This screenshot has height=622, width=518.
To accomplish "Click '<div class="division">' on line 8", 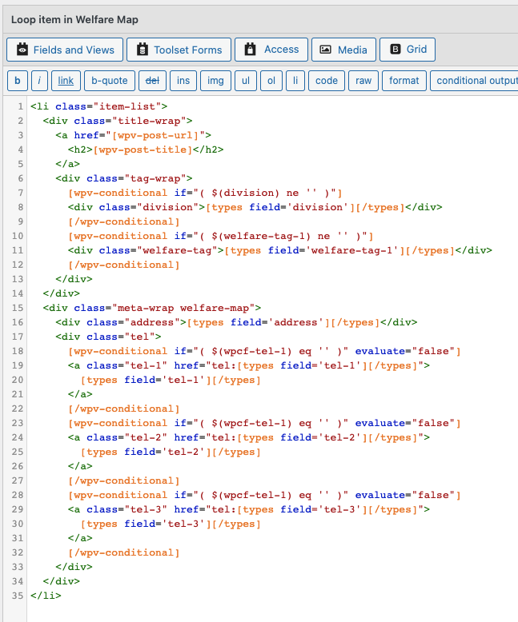I will click(x=136, y=207).
